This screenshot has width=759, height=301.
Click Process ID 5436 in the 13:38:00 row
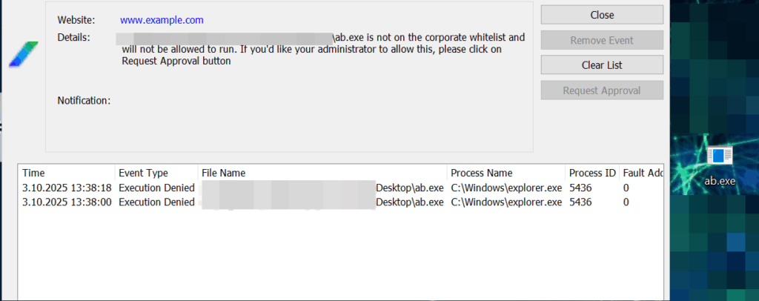[x=580, y=202]
